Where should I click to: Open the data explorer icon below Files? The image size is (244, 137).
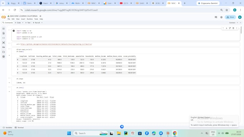[x=4, y=57]
